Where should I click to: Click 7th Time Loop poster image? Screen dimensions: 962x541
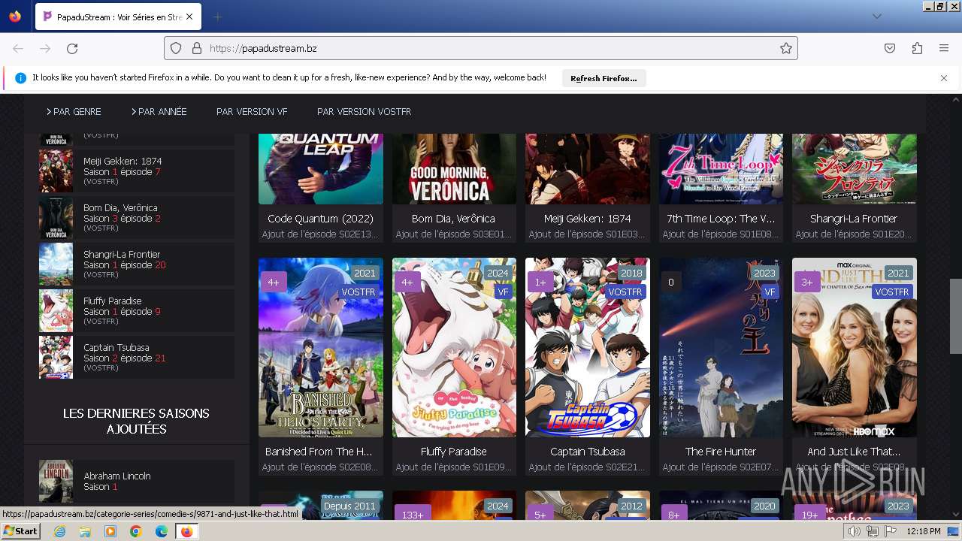pos(721,169)
